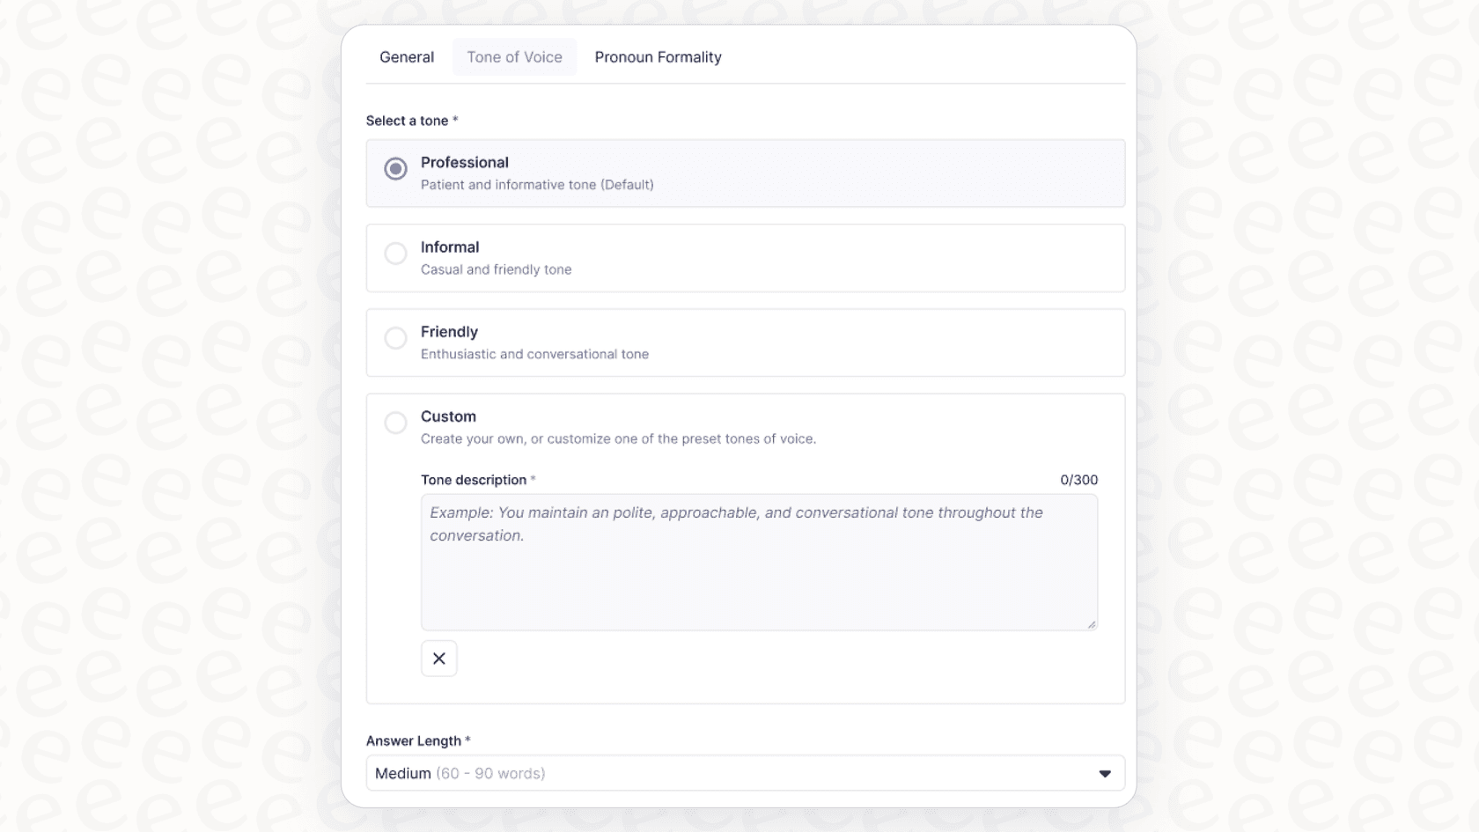Clear the custom tone with the X icon
Viewport: 1479px width, 832px height.
pyautogui.click(x=438, y=658)
